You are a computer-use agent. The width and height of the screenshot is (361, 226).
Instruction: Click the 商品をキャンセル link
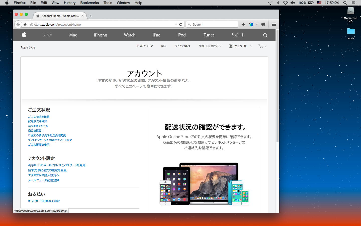[38, 126]
